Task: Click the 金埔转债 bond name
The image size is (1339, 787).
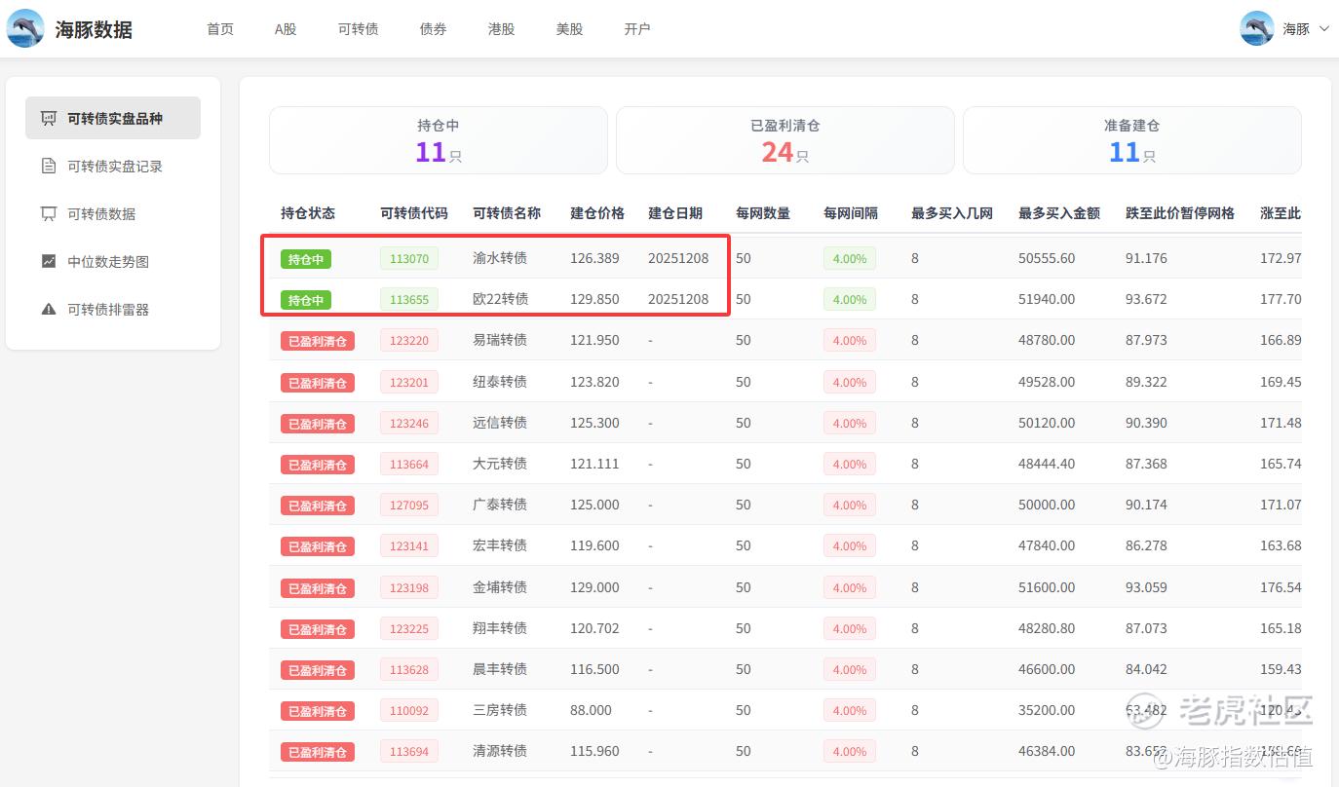Action: (x=500, y=587)
